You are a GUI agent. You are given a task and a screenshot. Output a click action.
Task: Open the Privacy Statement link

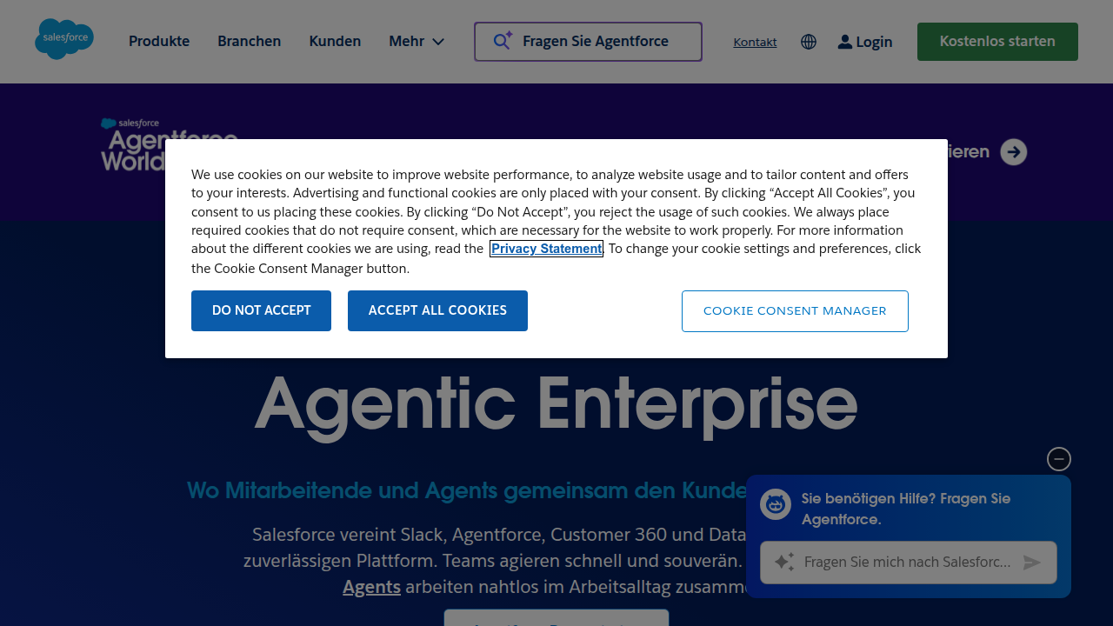pyautogui.click(x=546, y=249)
